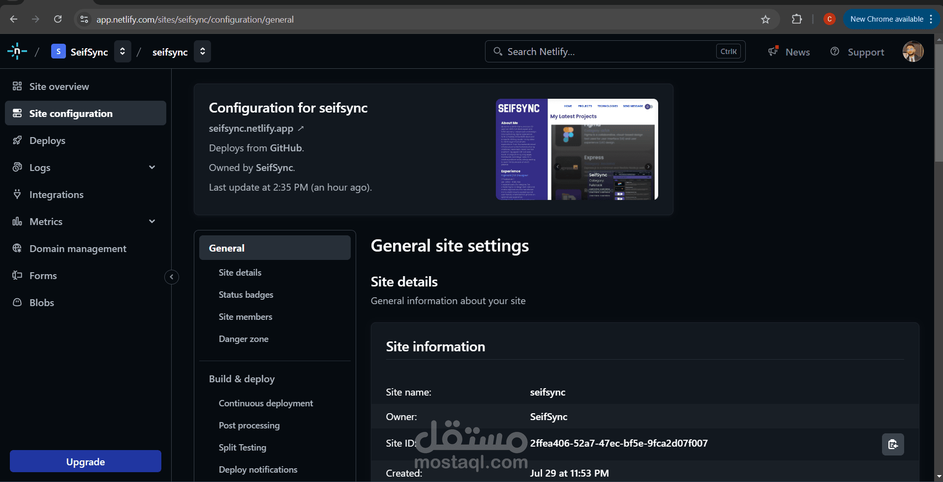Open the seifsync site preview thumbnail
Image resolution: width=943 pixels, height=482 pixels.
[577, 149]
